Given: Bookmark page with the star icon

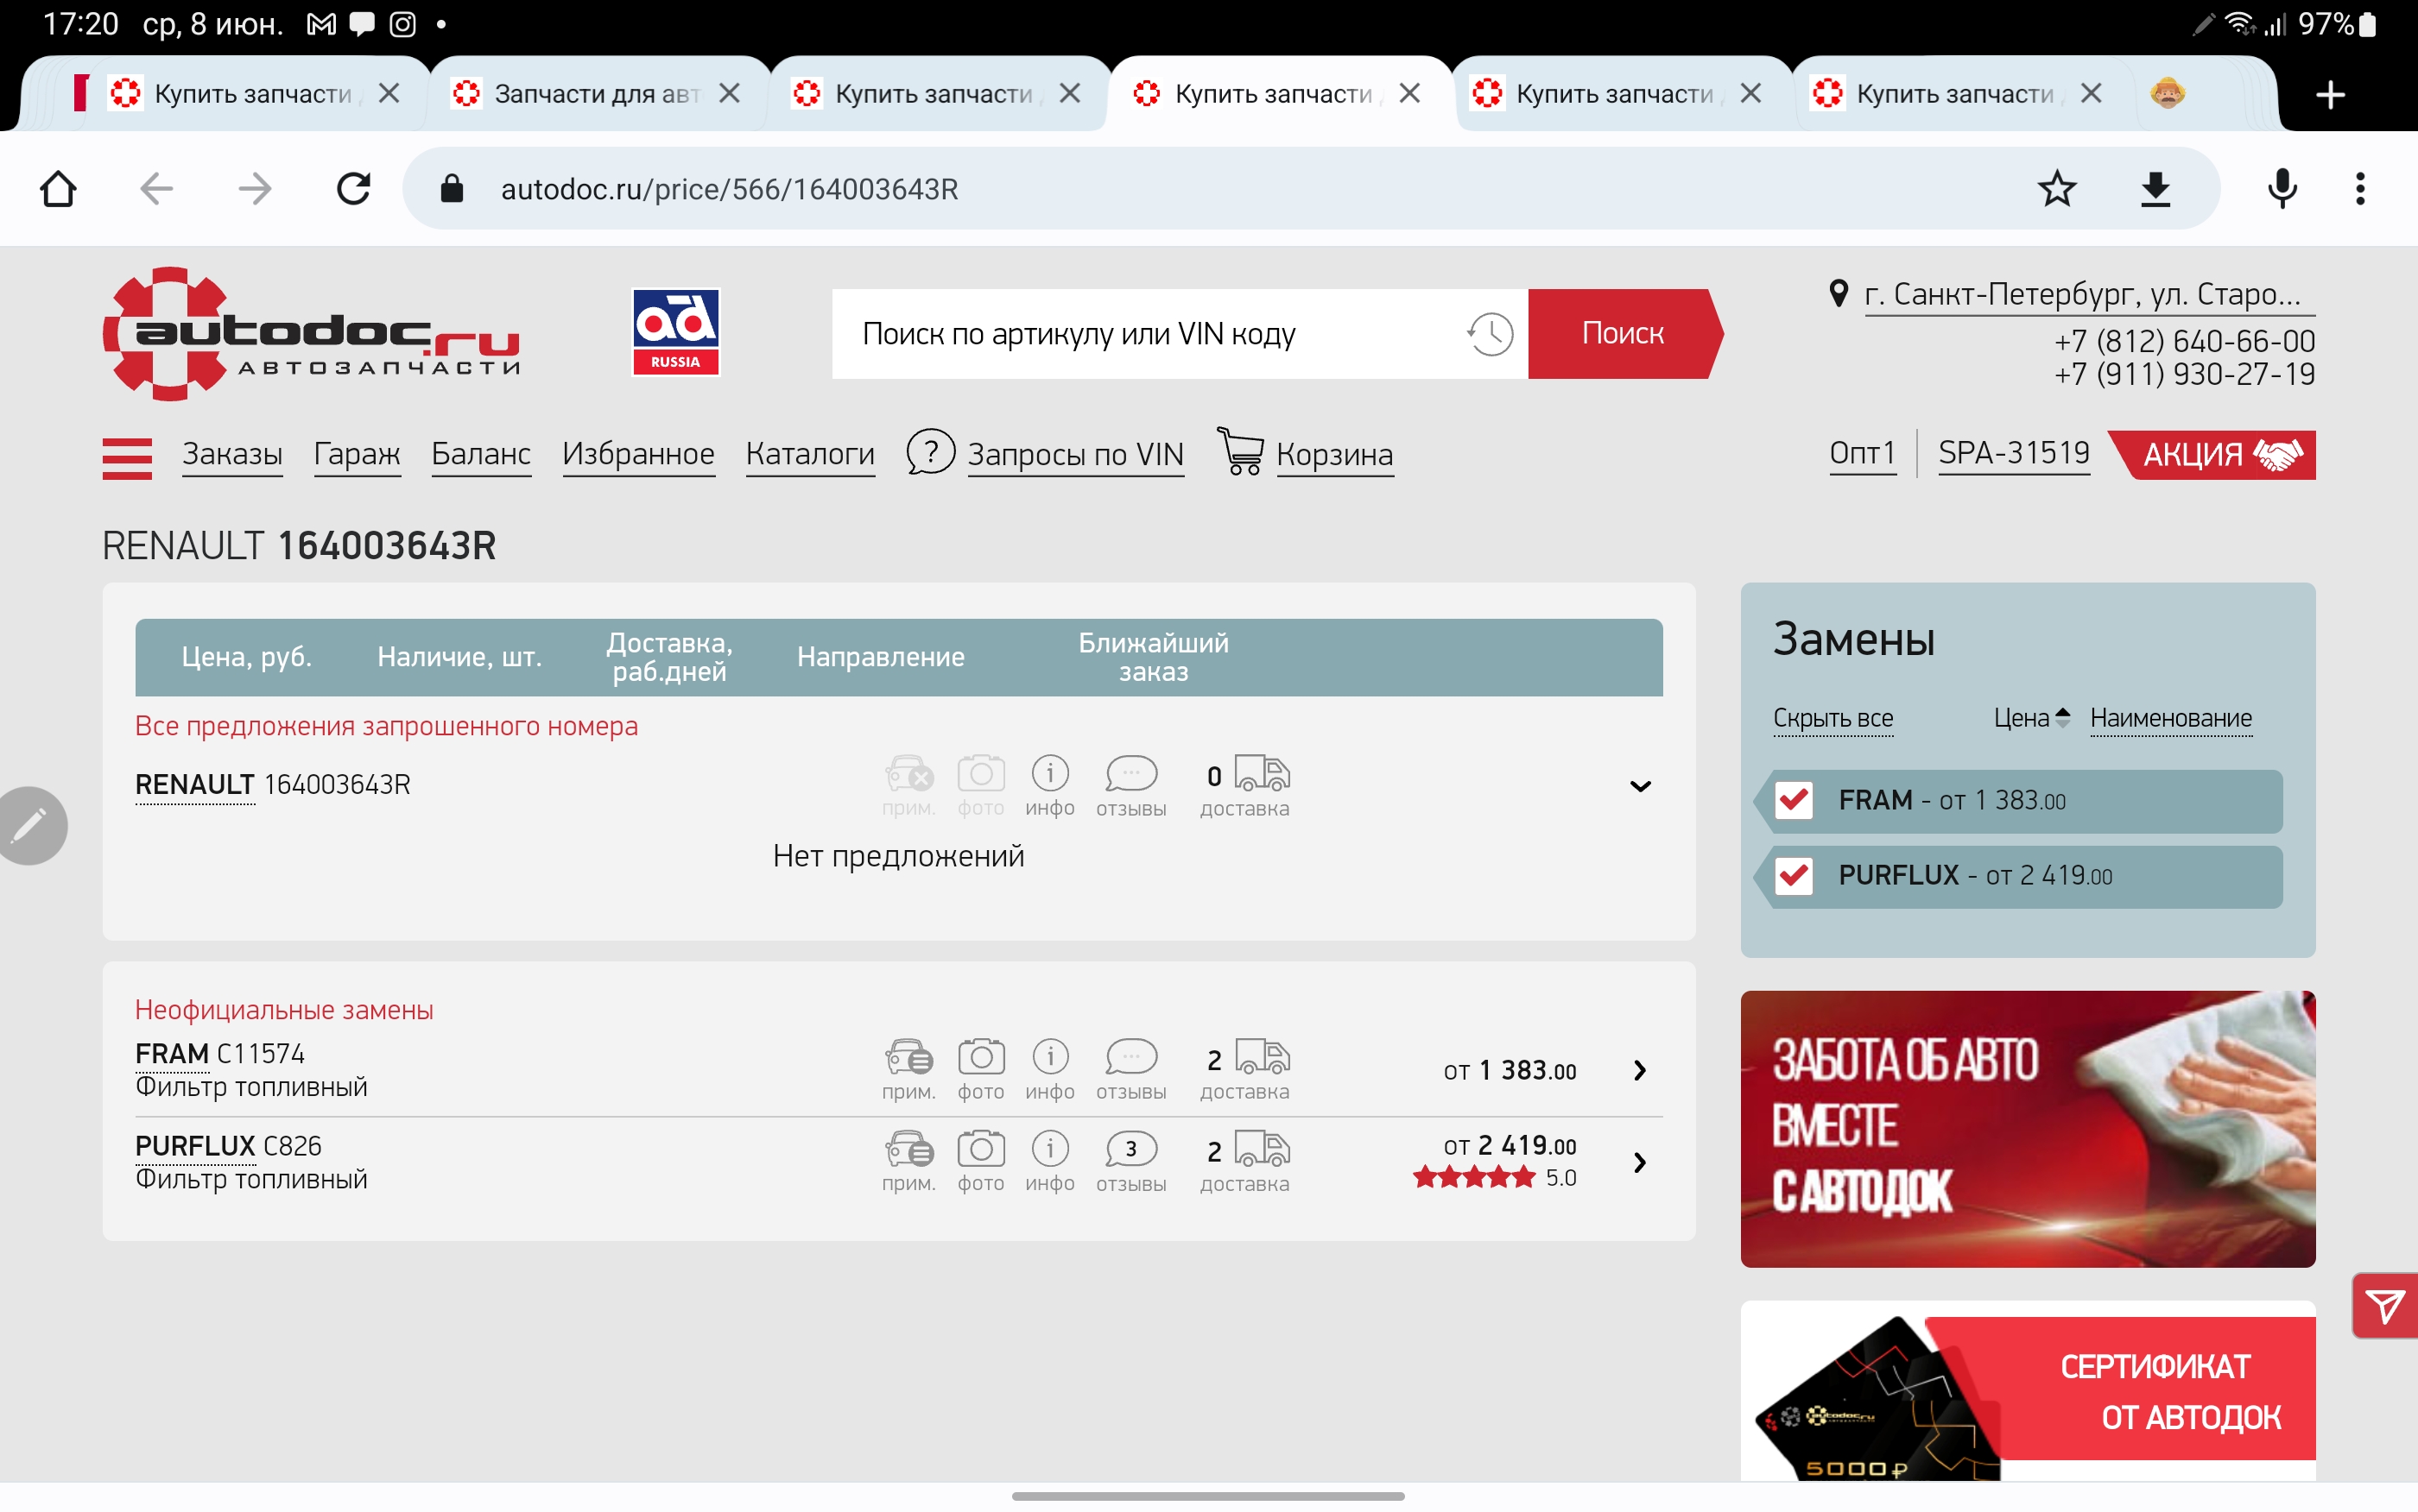Looking at the screenshot, I should pos(2057,188).
